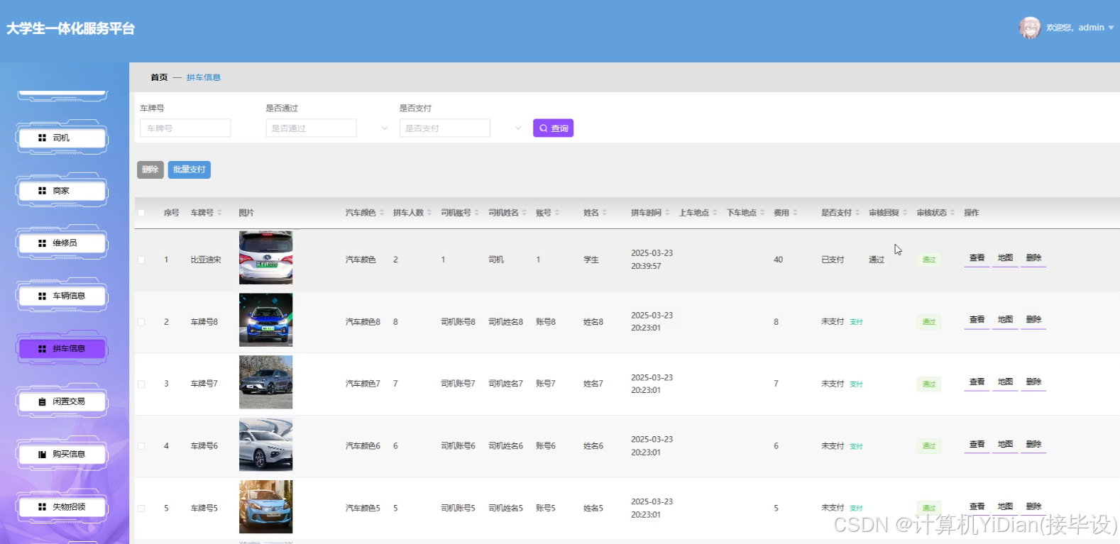The height and width of the screenshot is (544, 1120).
Task: Sort by 审核状态 column arrows
Action: click(952, 213)
